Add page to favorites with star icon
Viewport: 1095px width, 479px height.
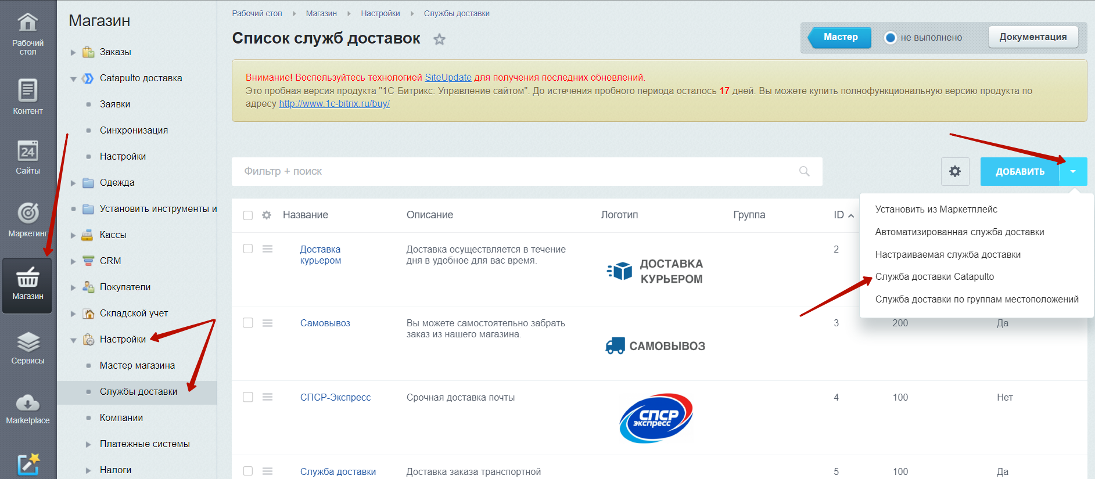[x=439, y=39]
